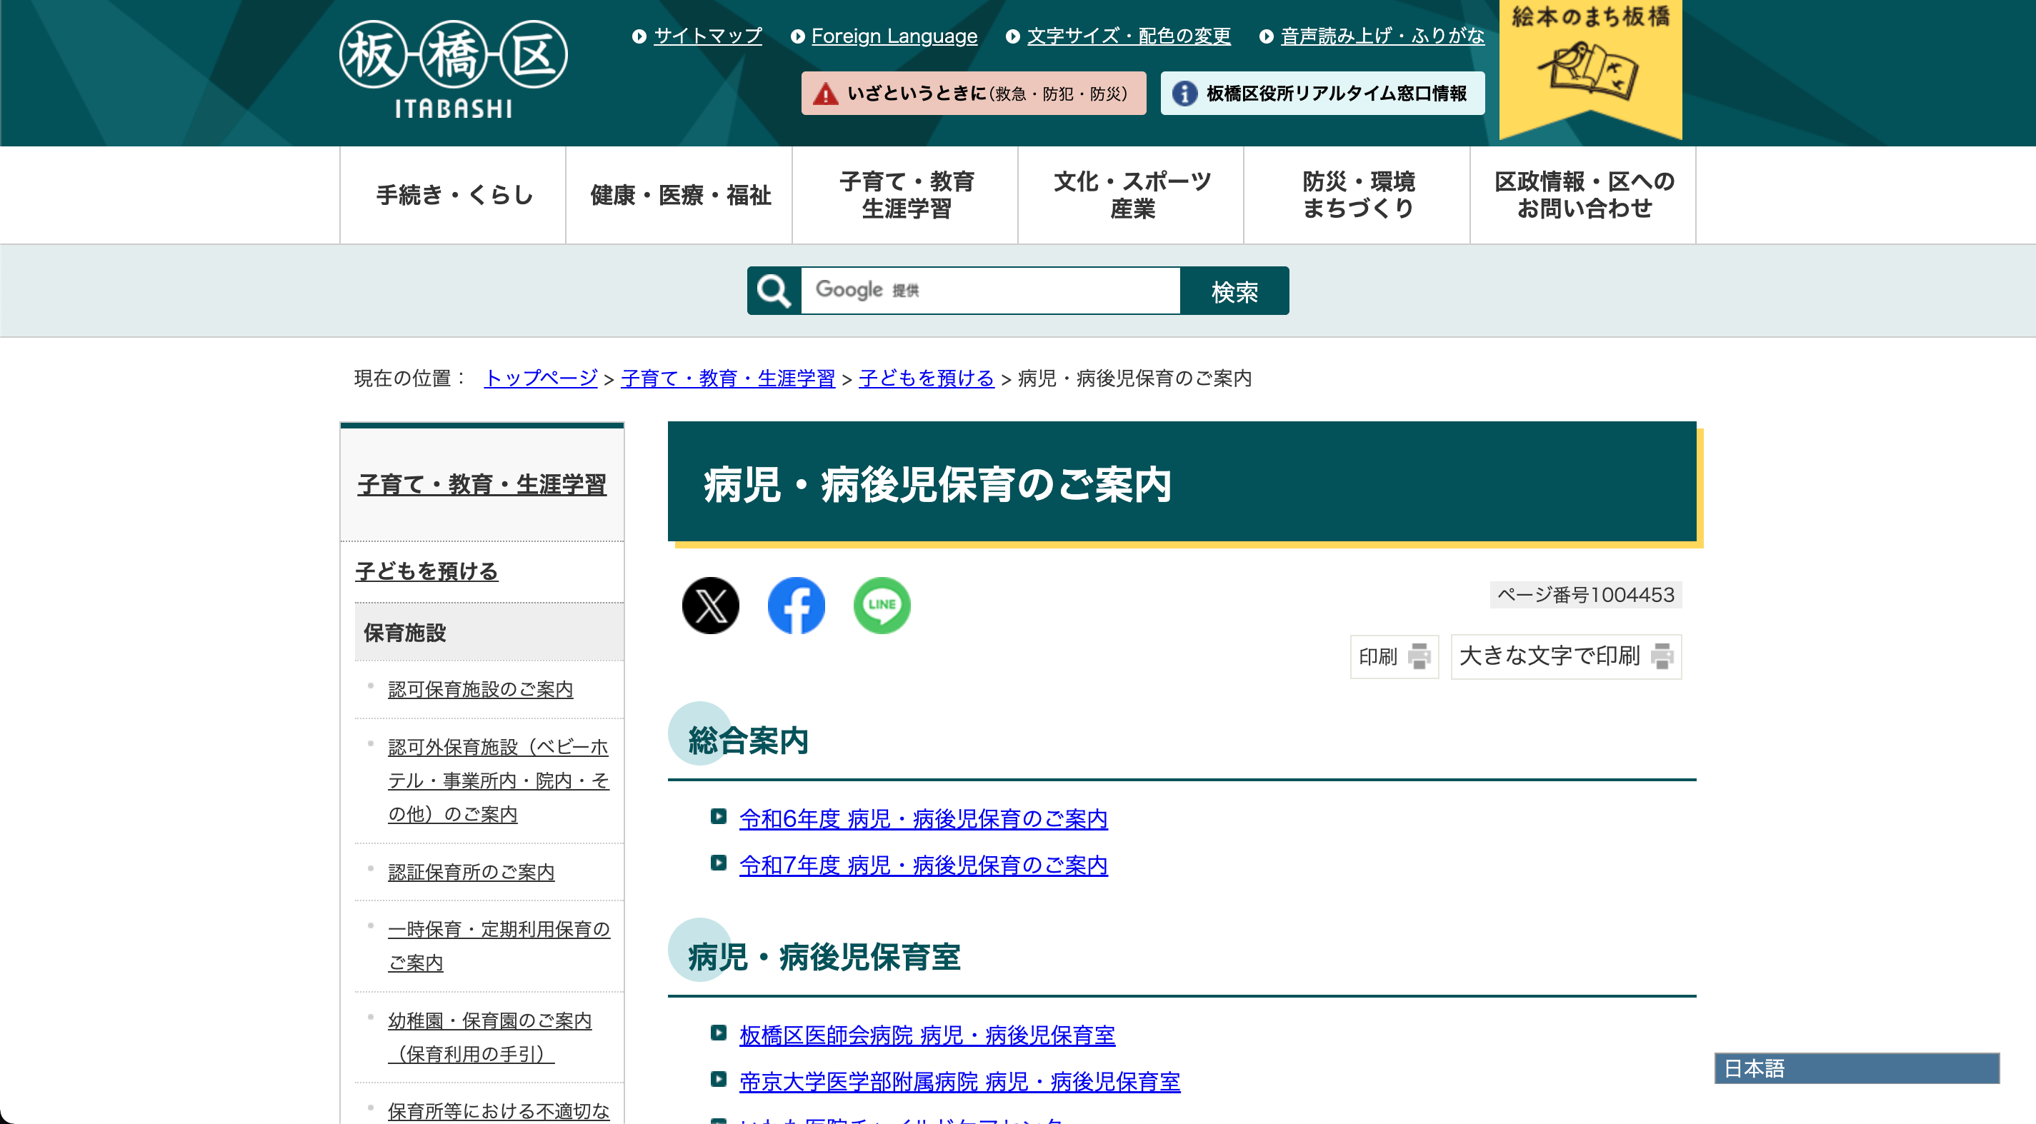Open the 健康・医療・福祉 menu
The width and height of the screenshot is (2036, 1124).
679,195
